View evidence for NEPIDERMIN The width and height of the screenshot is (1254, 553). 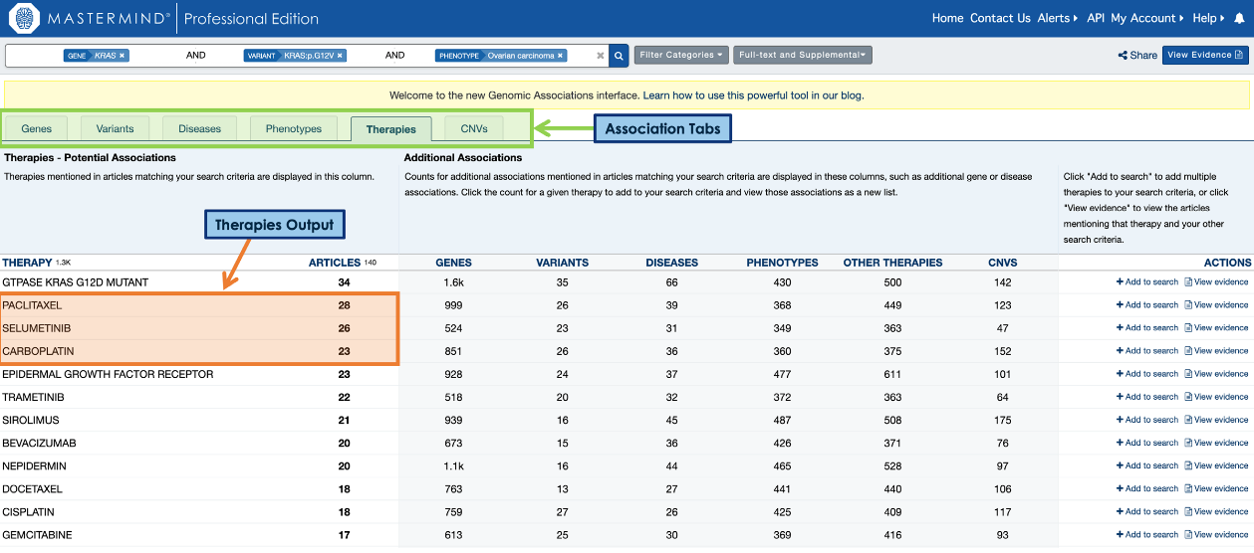pos(1216,465)
